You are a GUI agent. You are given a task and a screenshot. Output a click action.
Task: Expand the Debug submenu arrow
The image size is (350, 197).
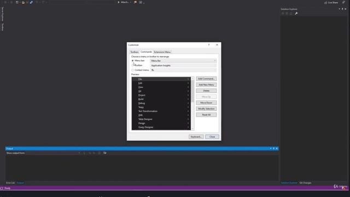188,103
